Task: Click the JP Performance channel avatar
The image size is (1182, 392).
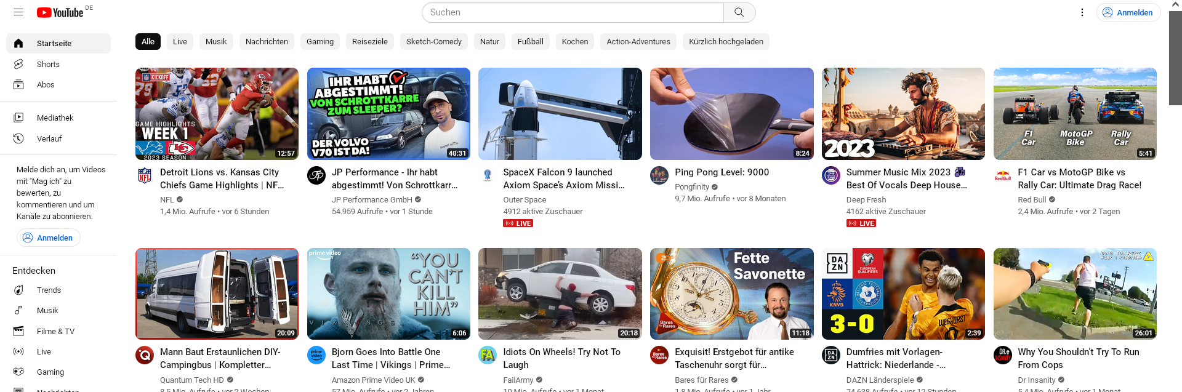Action: click(x=316, y=175)
